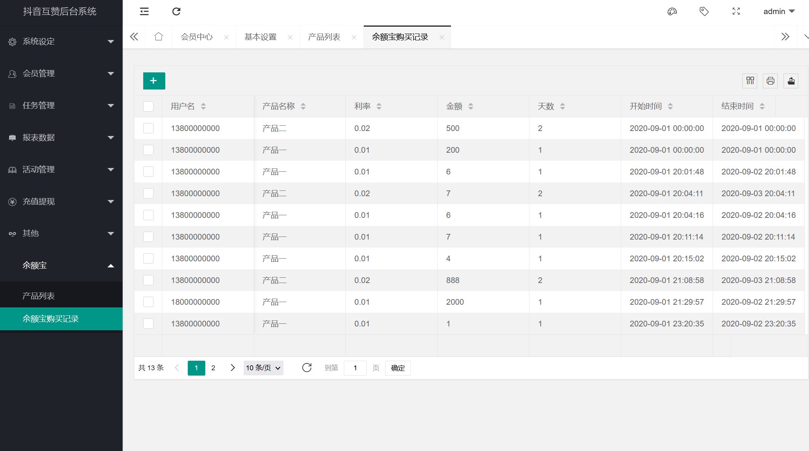Expand the 其他 sidebar menu

pyautogui.click(x=61, y=233)
